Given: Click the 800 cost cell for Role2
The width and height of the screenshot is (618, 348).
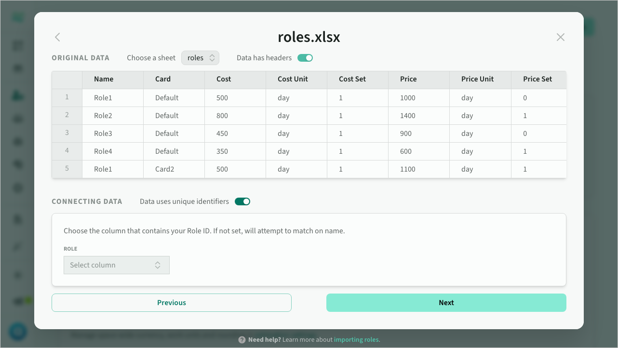Looking at the screenshot, I should 222,116.
